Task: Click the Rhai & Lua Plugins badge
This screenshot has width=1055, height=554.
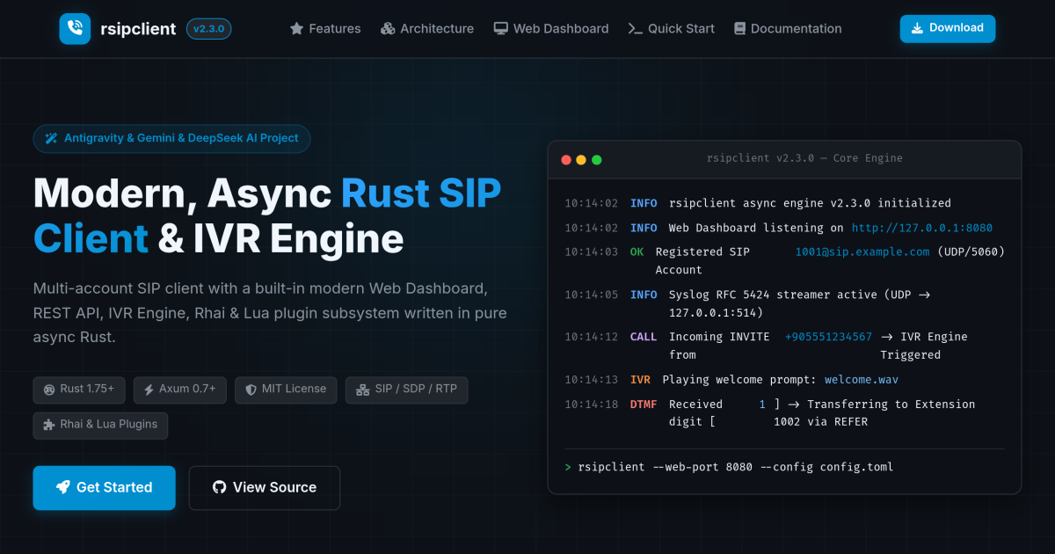Action: pyautogui.click(x=100, y=425)
